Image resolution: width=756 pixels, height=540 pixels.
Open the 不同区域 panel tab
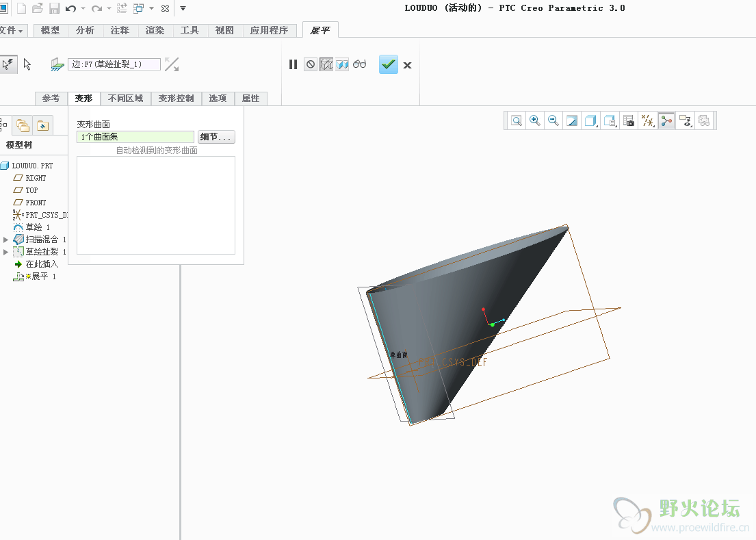pos(125,99)
